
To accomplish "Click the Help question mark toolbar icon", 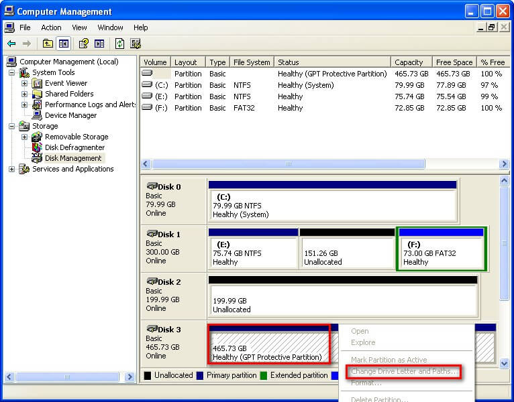I will click(84, 44).
